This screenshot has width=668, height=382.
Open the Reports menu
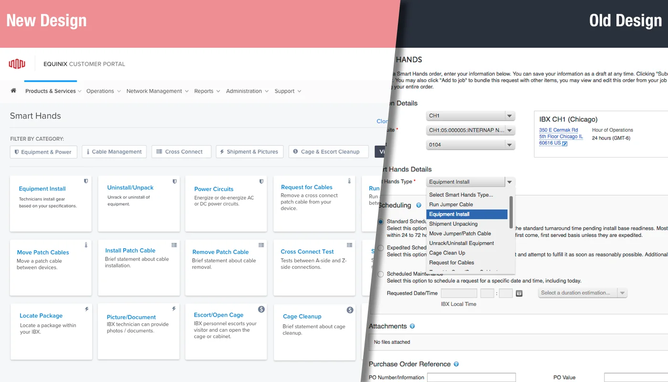[207, 91]
